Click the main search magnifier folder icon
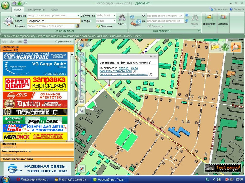The height and width of the screenshot is (183, 245). [8, 21]
